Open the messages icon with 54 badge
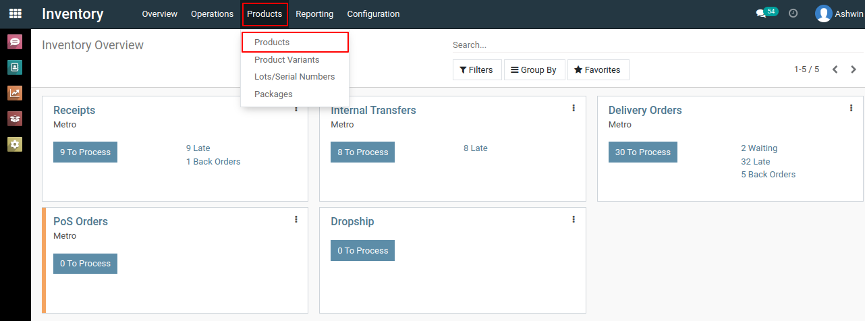 click(x=766, y=13)
